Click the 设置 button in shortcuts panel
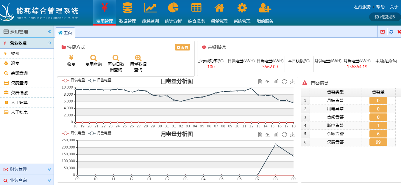 [x=182, y=47]
